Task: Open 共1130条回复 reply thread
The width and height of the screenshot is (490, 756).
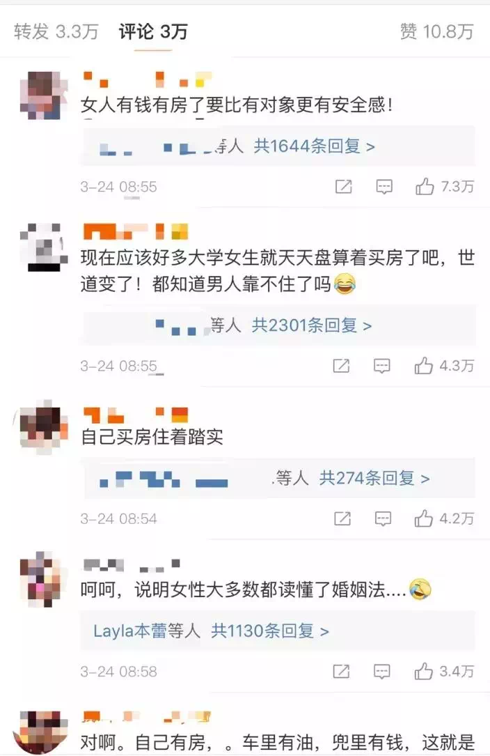Action: coord(270,631)
